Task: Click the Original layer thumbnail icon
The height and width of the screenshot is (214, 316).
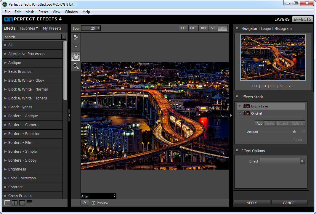Action: (246, 113)
